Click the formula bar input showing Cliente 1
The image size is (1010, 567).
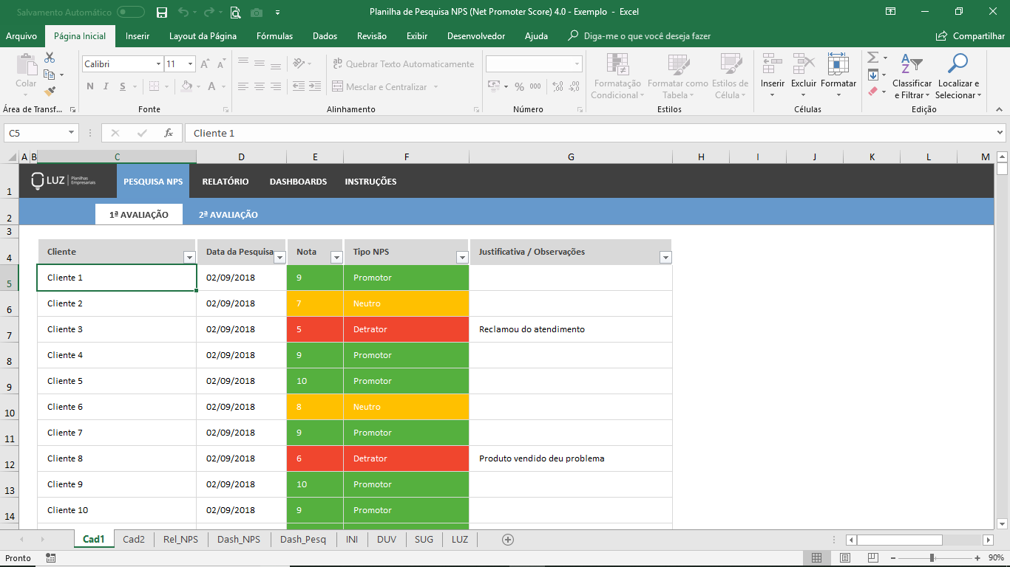[x=589, y=133]
